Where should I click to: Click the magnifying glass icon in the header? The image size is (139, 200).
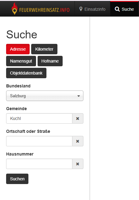(x=117, y=9)
